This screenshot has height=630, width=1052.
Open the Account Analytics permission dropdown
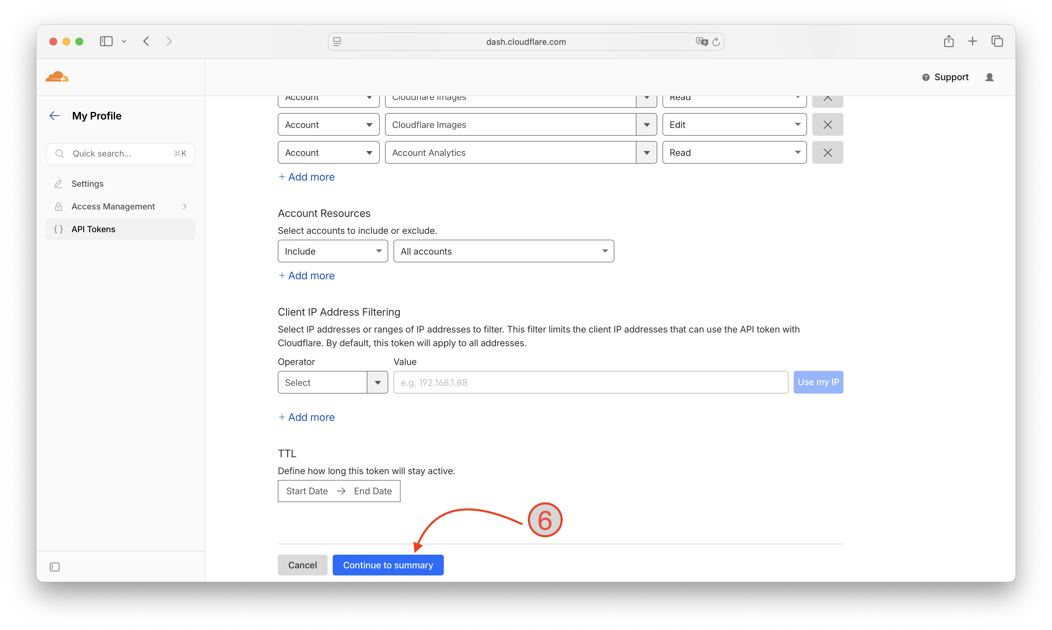pos(521,153)
